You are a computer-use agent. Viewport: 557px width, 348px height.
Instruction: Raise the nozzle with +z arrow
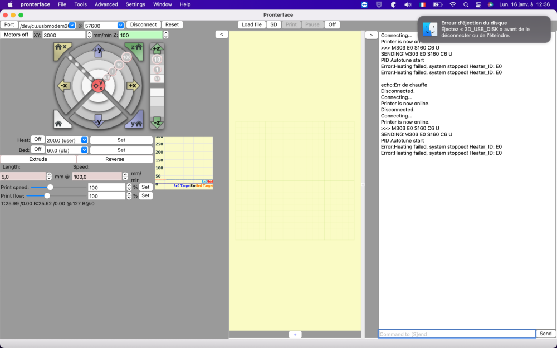pos(157,49)
